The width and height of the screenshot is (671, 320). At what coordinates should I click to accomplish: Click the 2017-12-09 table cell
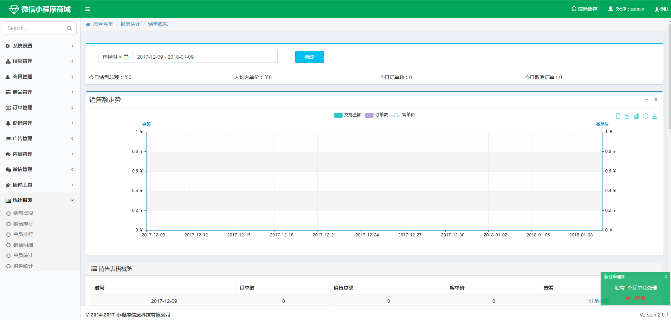164,301
